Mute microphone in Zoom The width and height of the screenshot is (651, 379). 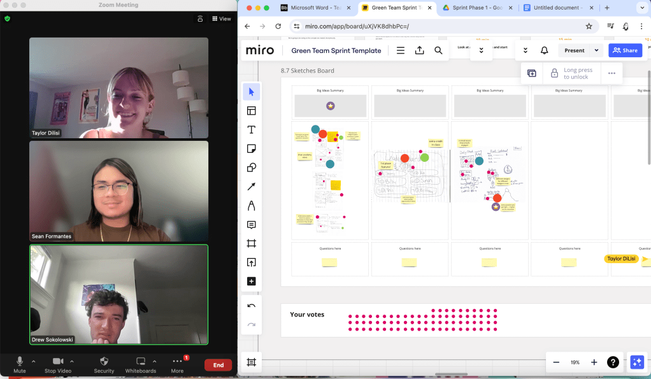click(x=20, y=364)
